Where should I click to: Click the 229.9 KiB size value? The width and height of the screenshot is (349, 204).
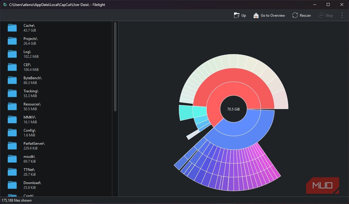click(30, 148)
